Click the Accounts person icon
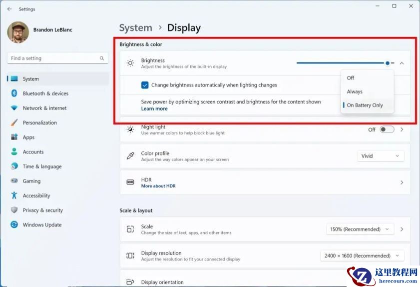The width and height of the screenshot is (420, 287). point(14,151)
